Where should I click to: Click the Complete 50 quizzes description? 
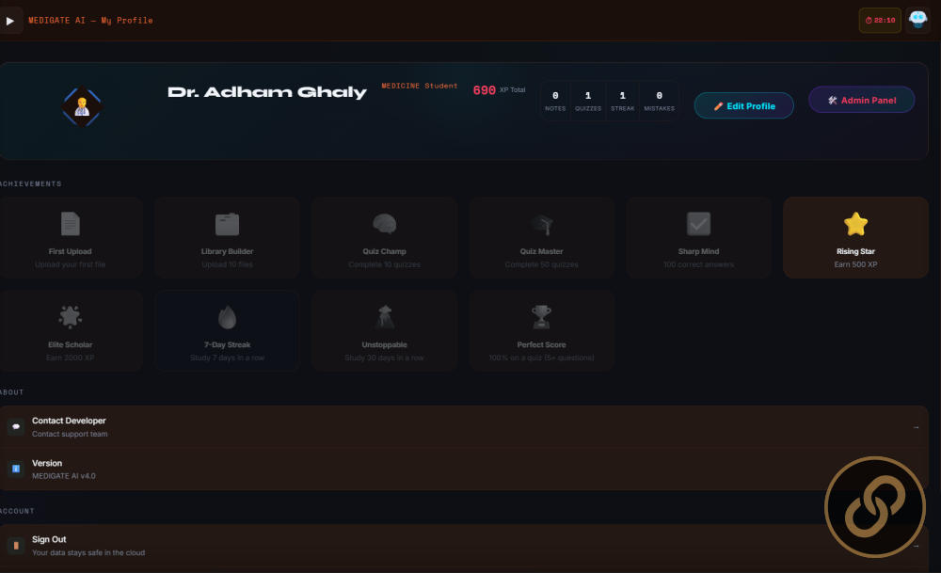point(541,264)
